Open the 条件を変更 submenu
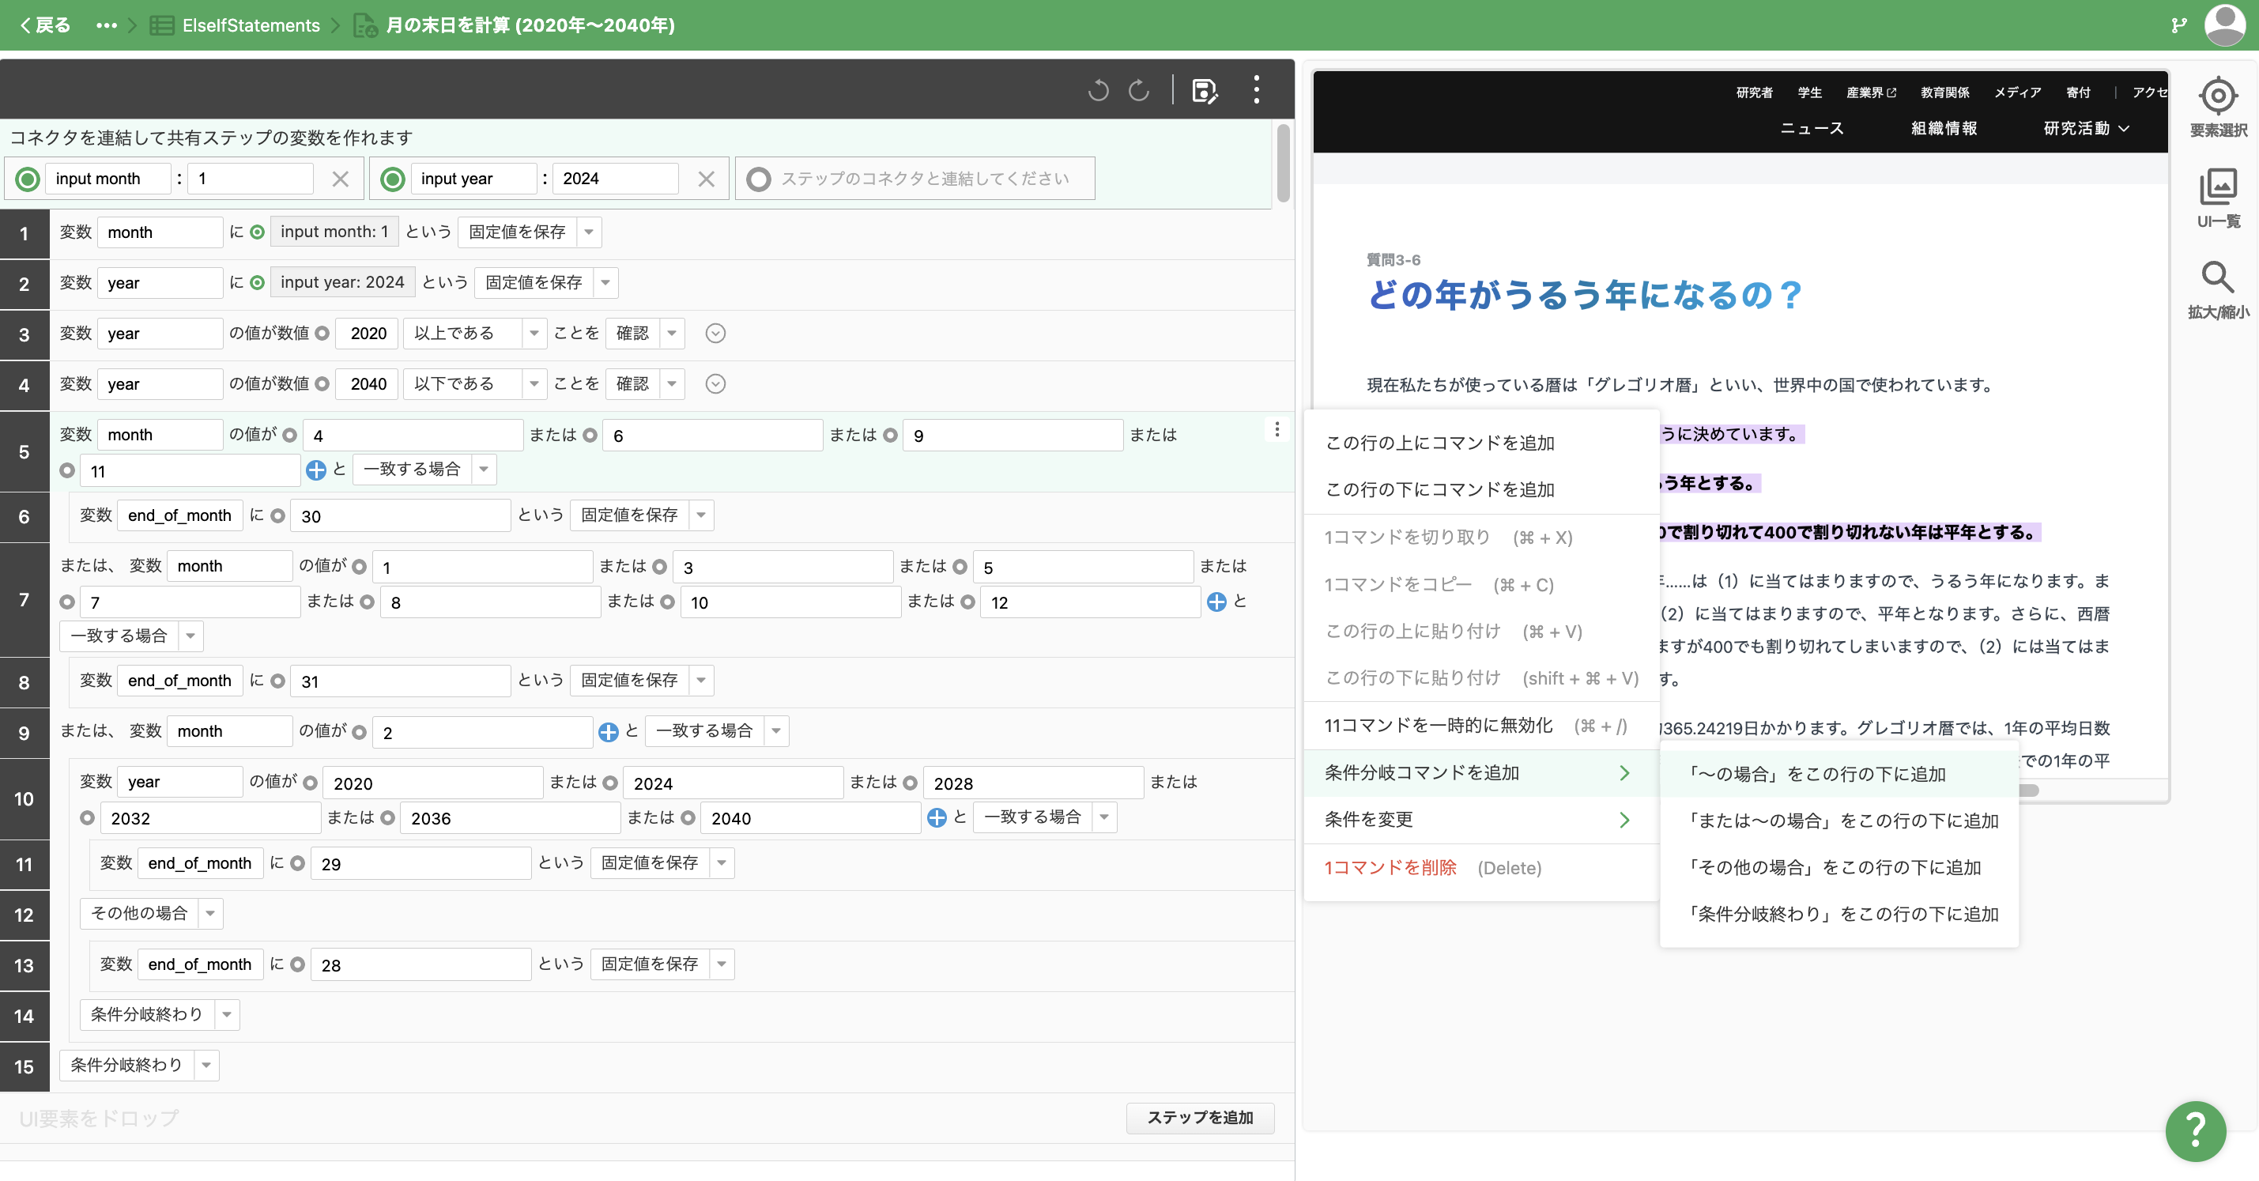The height and width of the screenshot is (1181, 2259). [x=1482, y=819]
